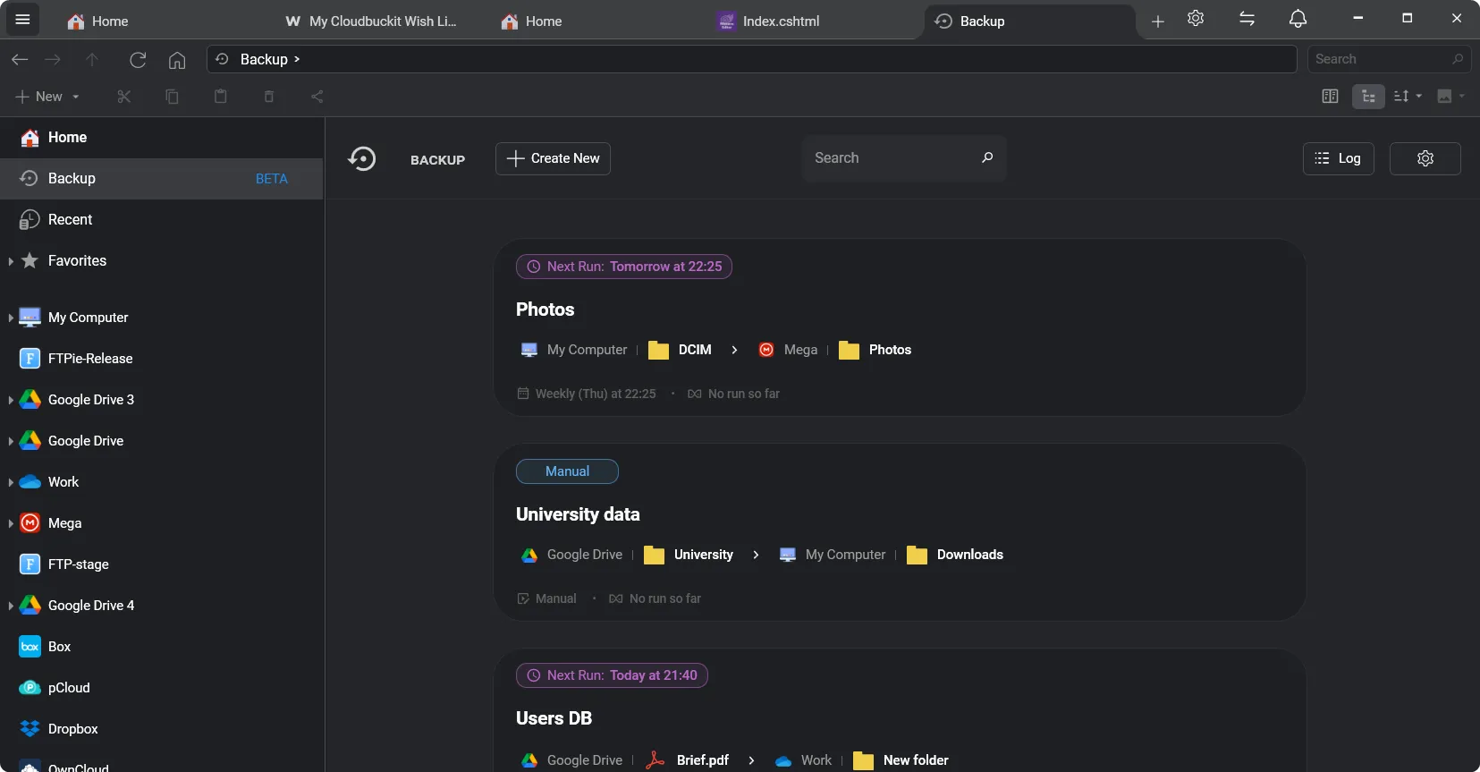The width and height of the screenshot is (1480, 772).
Task: Click the paste clipboard icon
Action: click(x=221, y=96)
